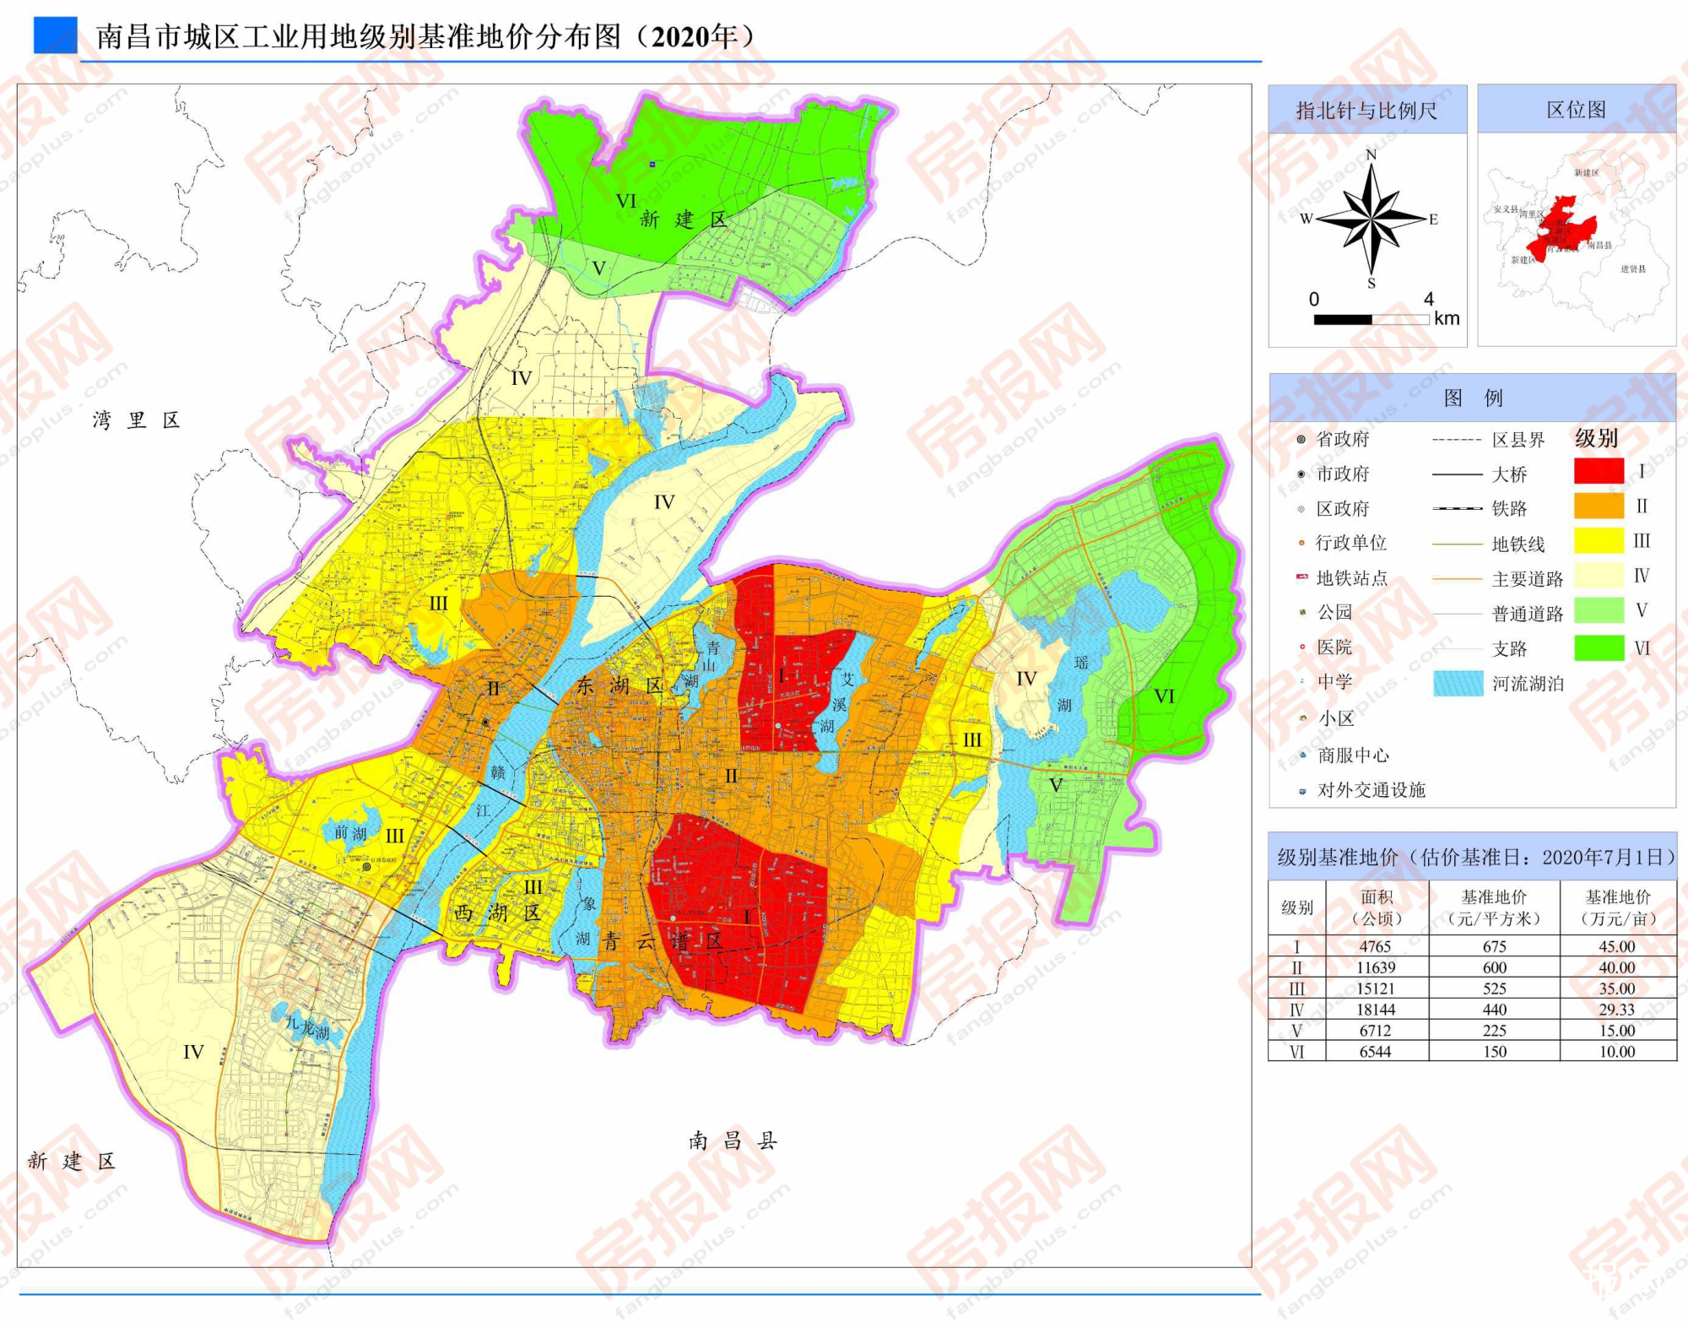
Task: Click the area cell 15121
Action: (x=1376, y=988)
